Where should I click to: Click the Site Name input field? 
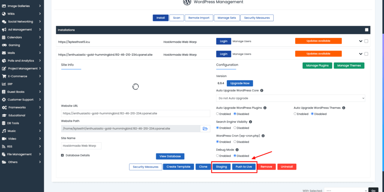81,146
